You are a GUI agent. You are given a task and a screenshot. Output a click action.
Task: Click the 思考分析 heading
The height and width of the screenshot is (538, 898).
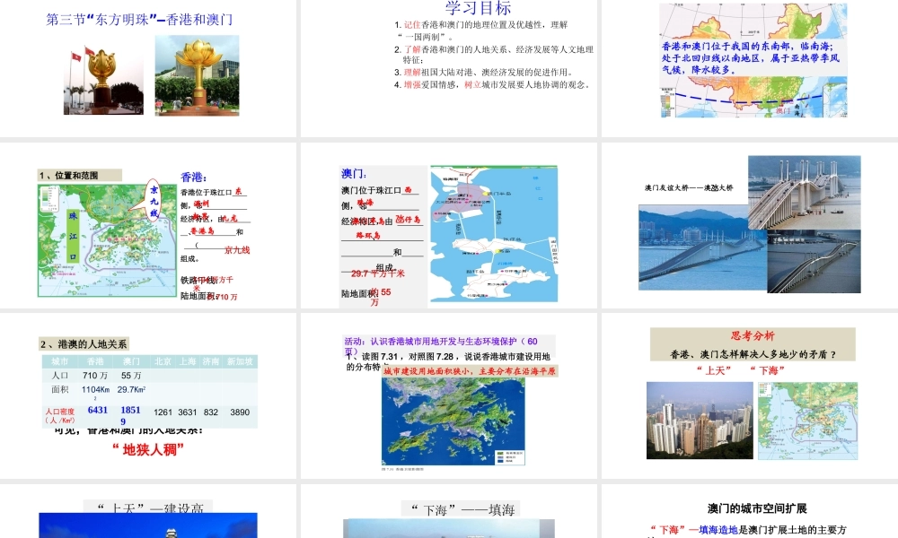pyautogui.click(x=753, y=335)
